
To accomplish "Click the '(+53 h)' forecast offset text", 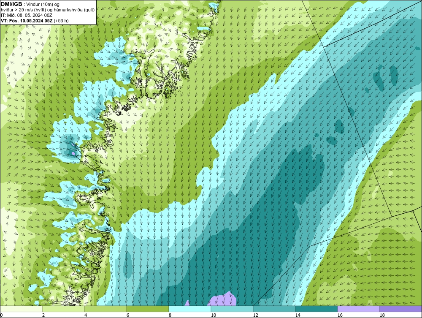I will 61,21.
